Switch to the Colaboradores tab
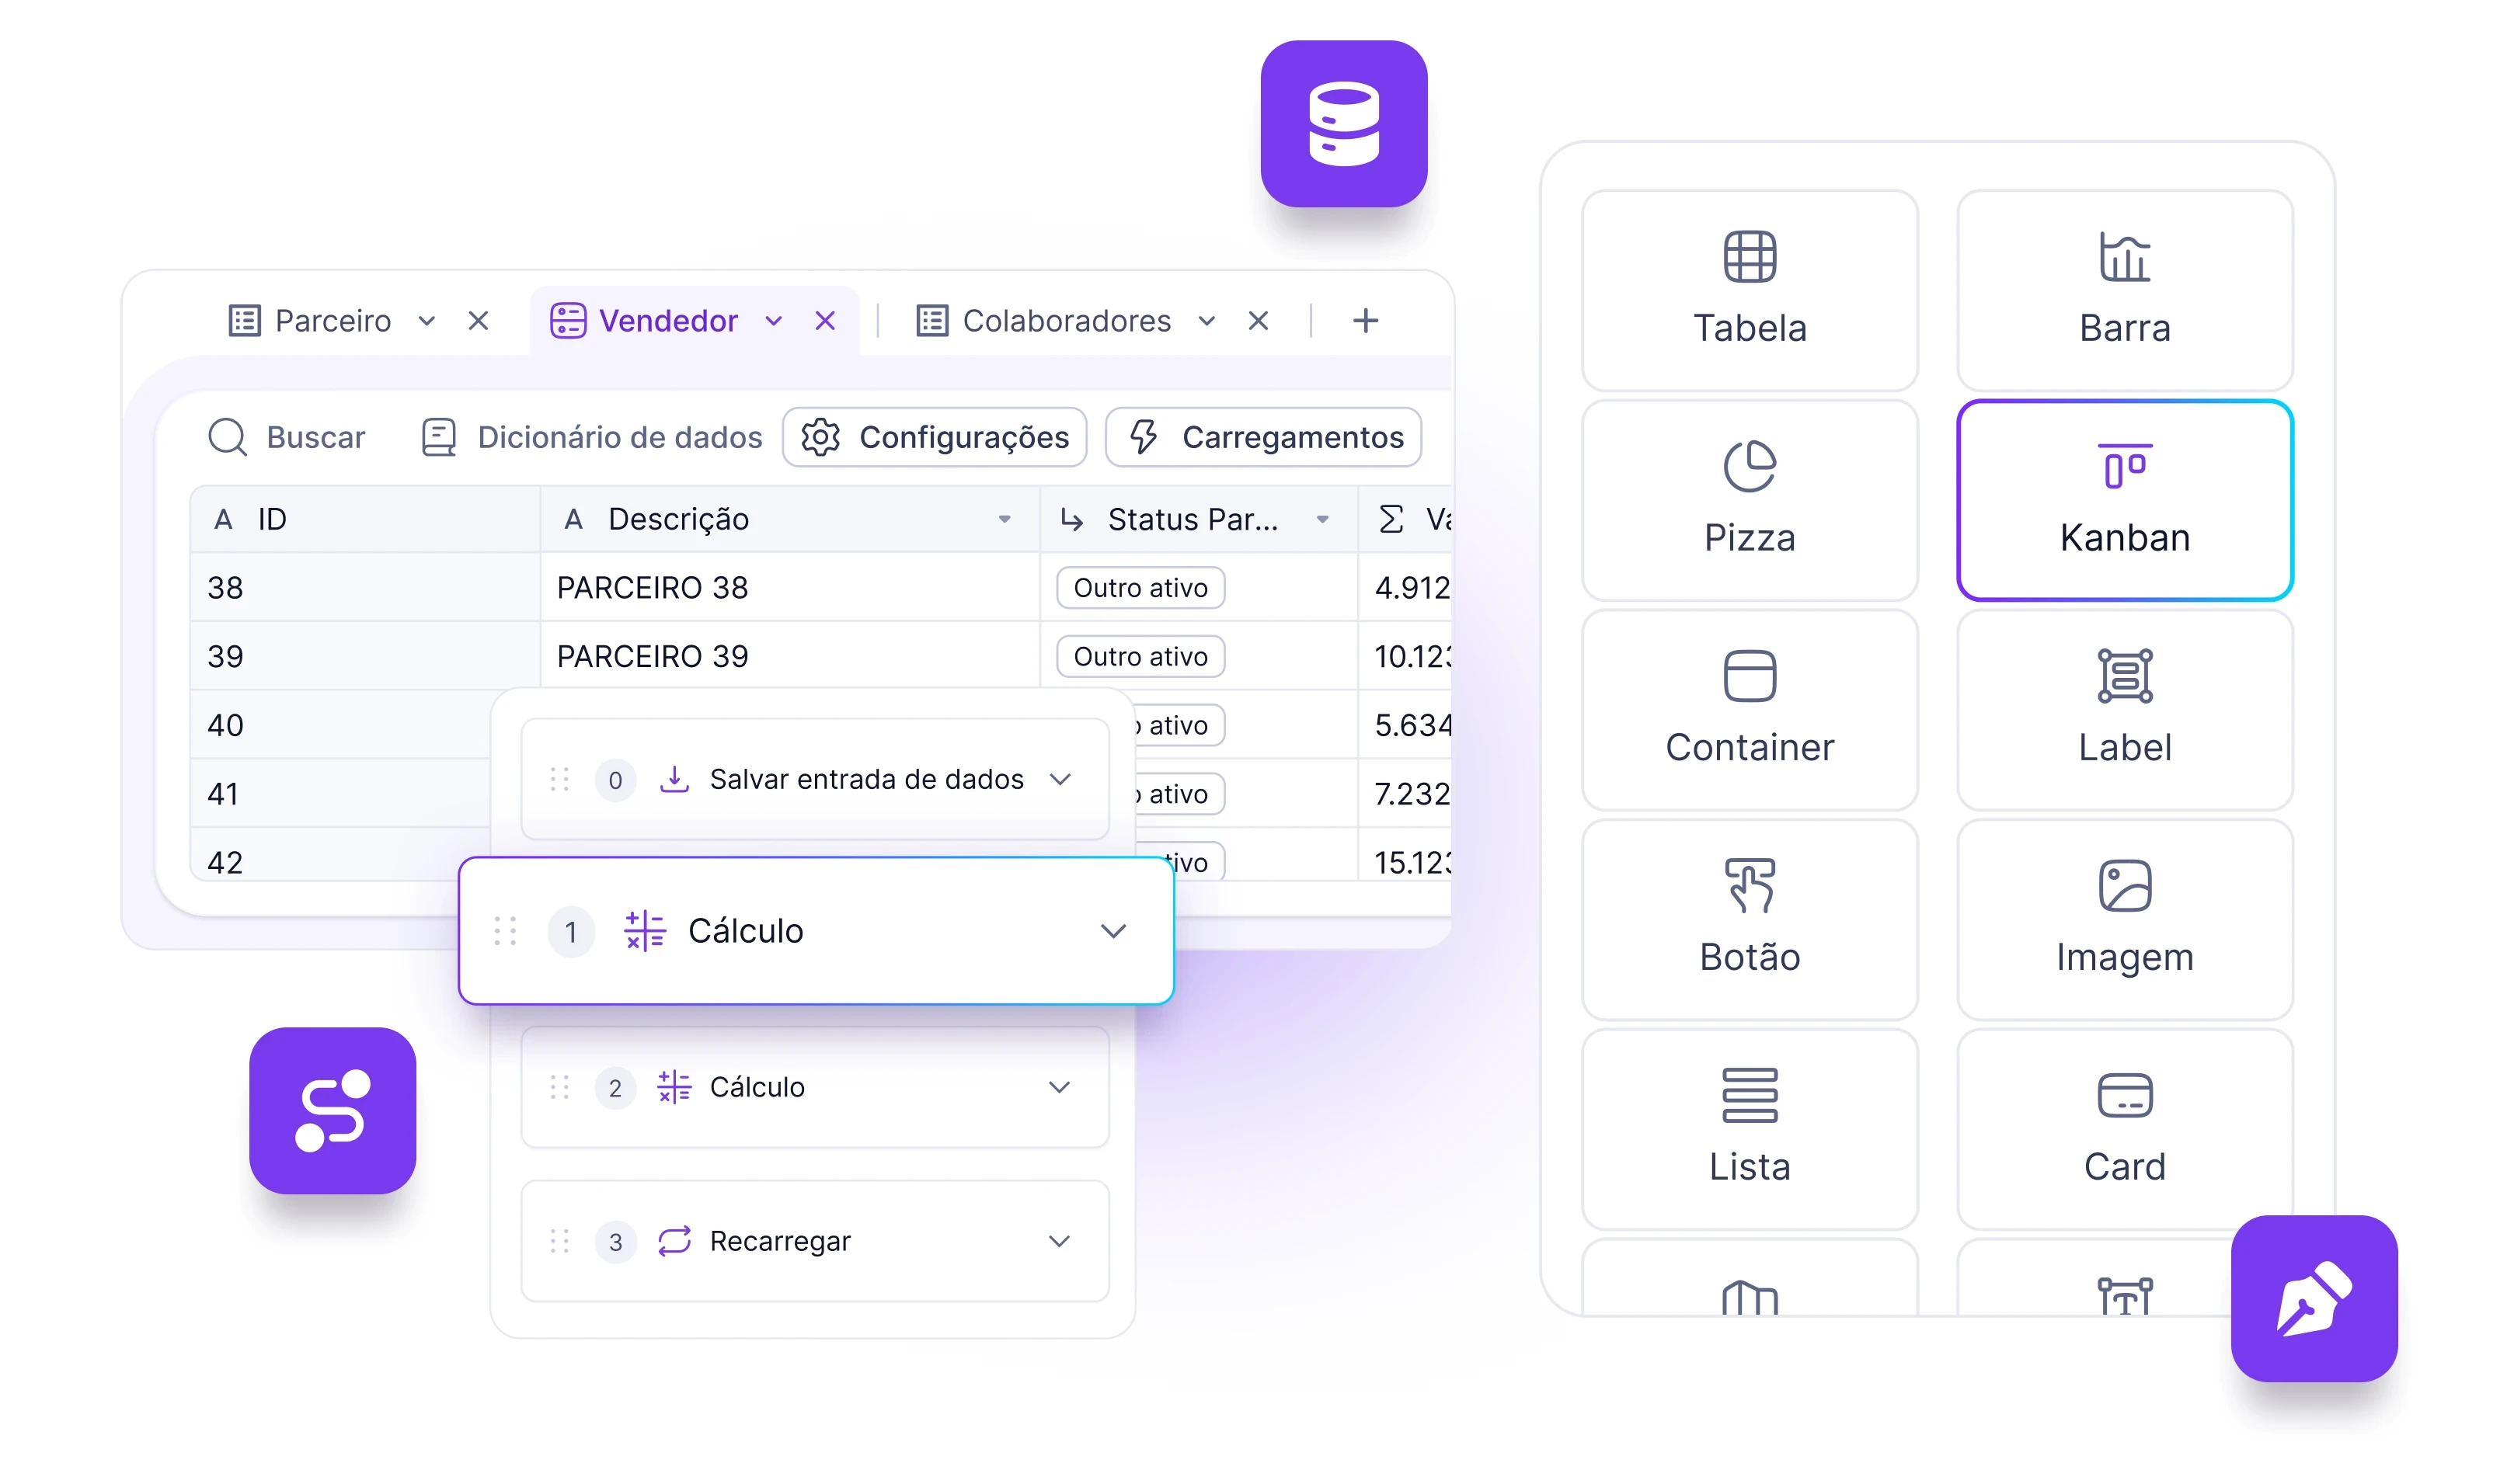Screen dimensions: 2514x1484 [x=1062, y=321]
